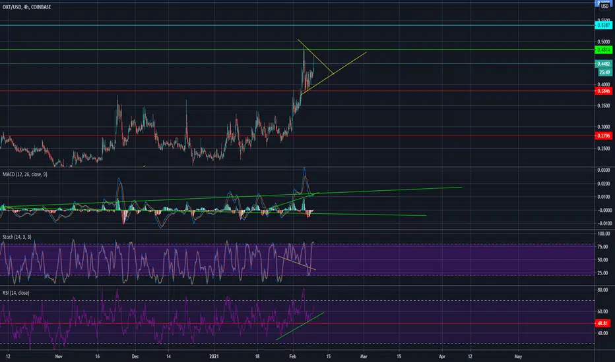Click the 0.5000 price scale value

[x=603, y=42]
